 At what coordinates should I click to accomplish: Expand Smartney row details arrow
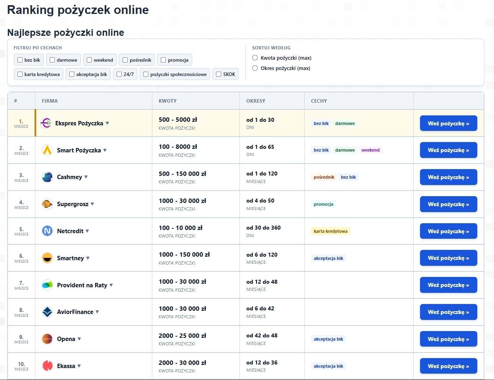pos(88,258)
